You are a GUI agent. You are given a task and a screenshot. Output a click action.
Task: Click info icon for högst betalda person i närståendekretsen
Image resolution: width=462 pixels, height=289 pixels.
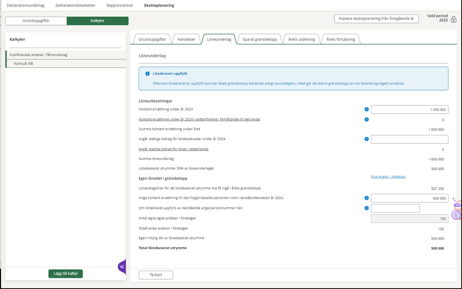(367, 198)
